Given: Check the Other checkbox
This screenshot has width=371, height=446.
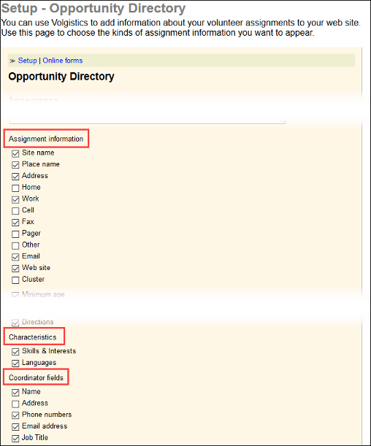Looking at the screenshot, I should coord(15,245).
